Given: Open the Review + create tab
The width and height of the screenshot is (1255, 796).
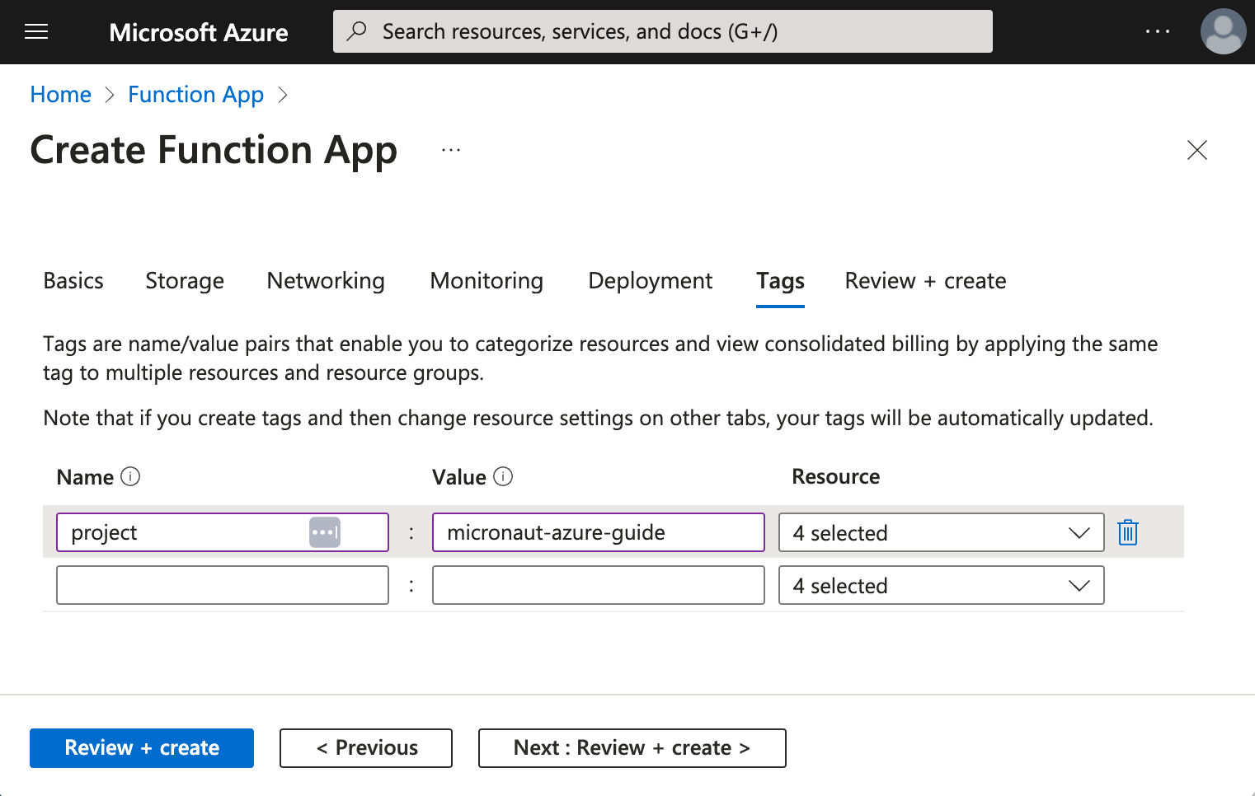Looking at the screenshot, I should pos(925,281).
